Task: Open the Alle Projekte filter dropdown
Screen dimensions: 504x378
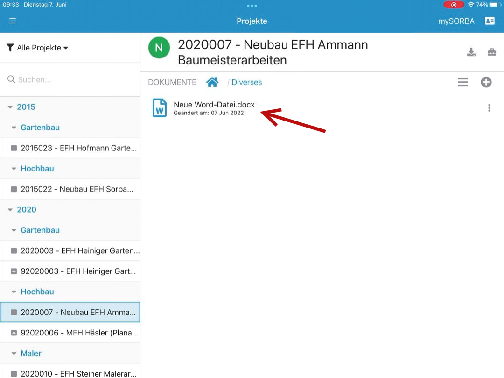Action: (38, 48)
